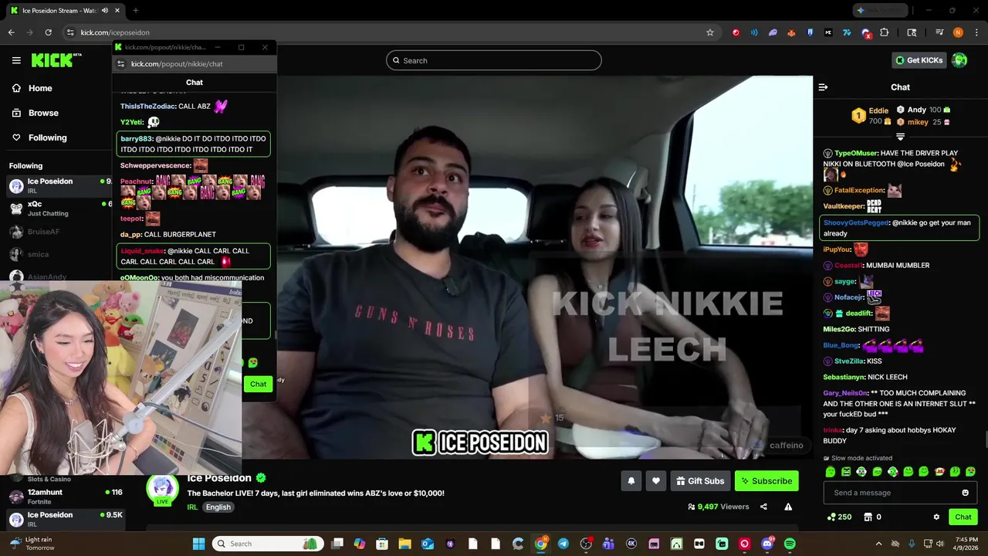Click Eddie in chat leaderboard
This screenshot has width=988, height=556.
pos(878,110)
